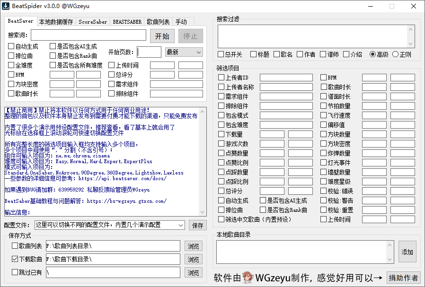
Task: Toggle the 跳过已有 checkbox
Action: click(15, 272)
